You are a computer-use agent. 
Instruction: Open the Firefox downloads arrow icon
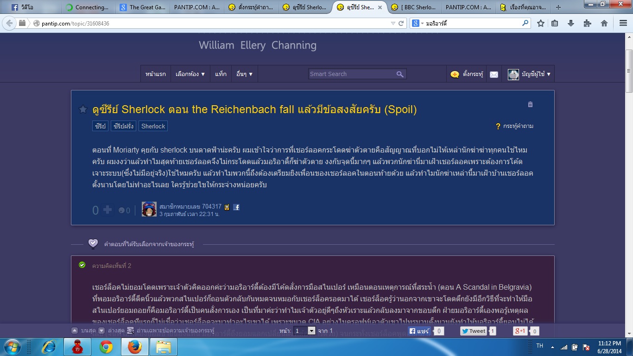[571, 23]
